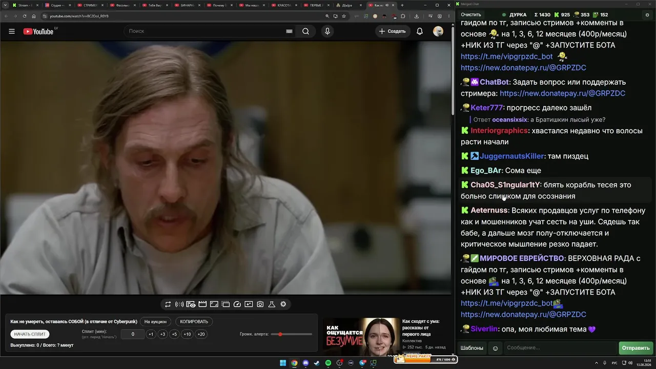Open browser downloads
This screenshot has height=369, width=656.
coord(417,16)
